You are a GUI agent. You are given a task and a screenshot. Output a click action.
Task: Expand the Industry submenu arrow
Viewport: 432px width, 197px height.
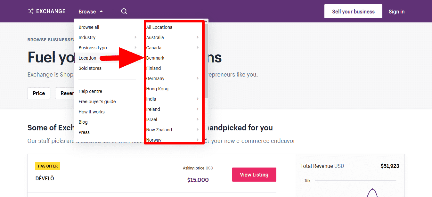(x=135, y=37)
